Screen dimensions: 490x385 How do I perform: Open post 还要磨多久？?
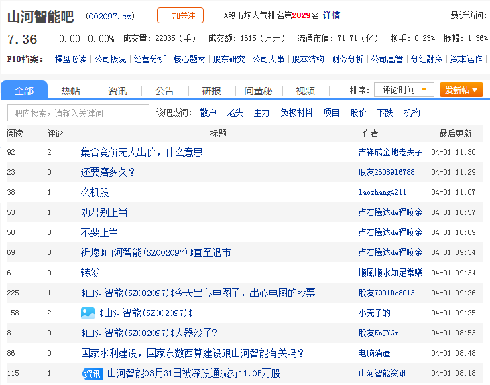tap(108, 172)
